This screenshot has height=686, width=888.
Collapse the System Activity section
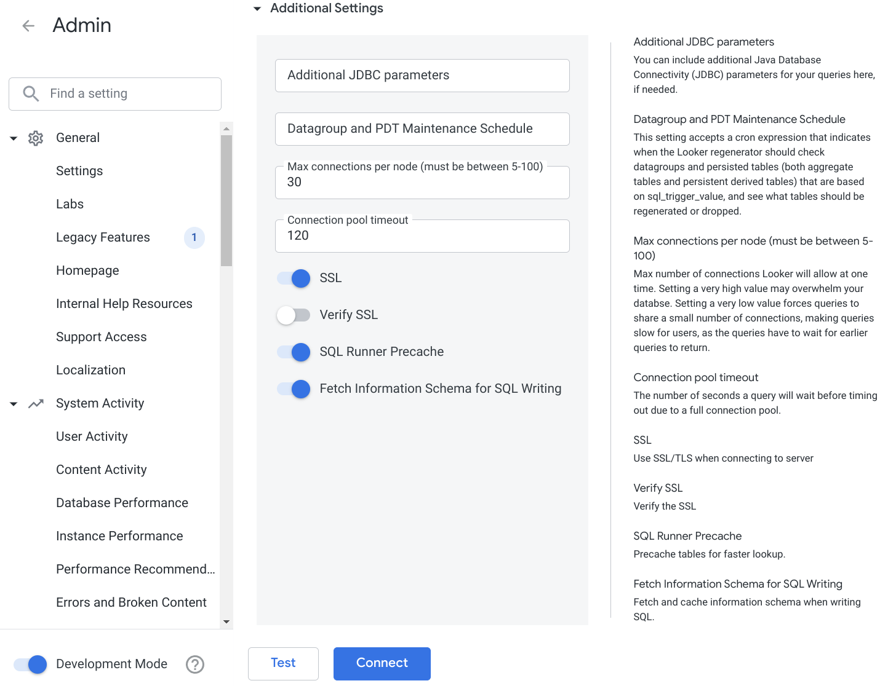pyautogui.click(x=14, y=403)
